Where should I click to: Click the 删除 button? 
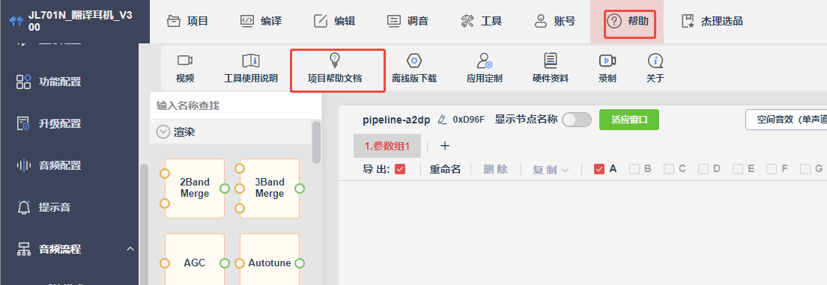click(x=496, y=170)
